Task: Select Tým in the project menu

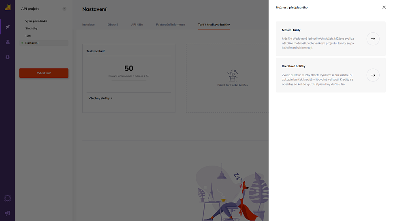Action: click(28, 36)
